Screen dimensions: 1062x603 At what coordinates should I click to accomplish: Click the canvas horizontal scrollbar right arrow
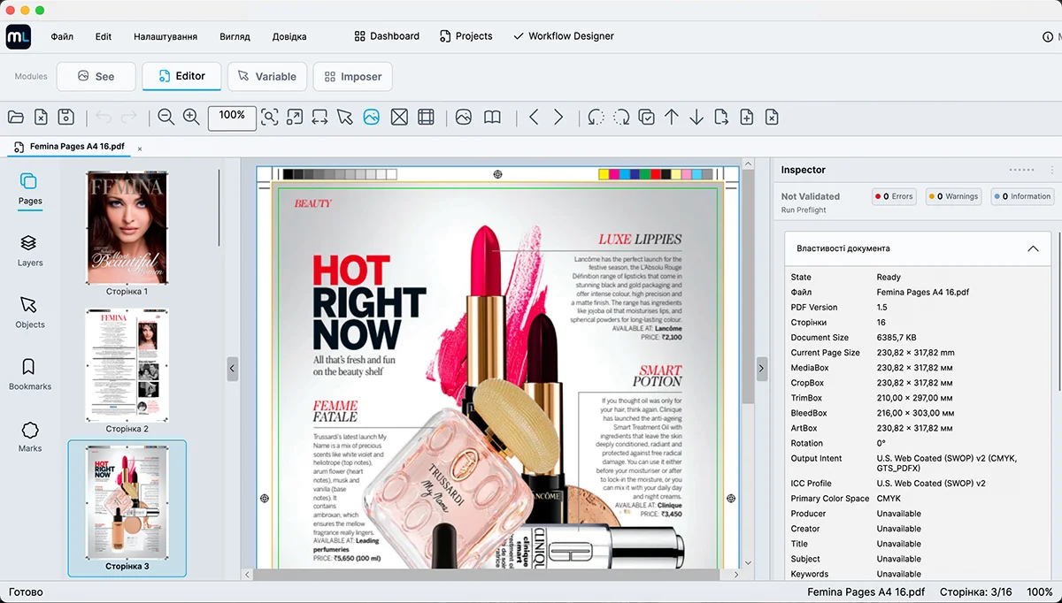735,575
